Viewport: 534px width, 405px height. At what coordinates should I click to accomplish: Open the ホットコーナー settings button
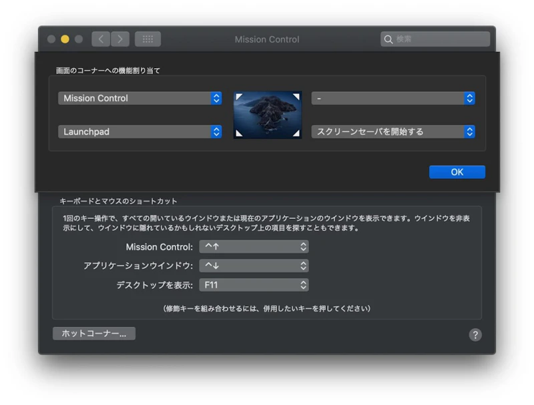[x=93, y=333]
